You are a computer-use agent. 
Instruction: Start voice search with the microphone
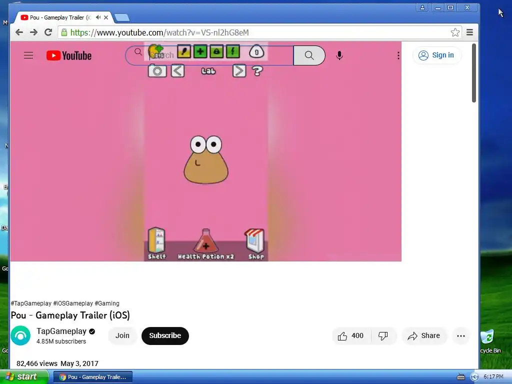(339, 55)
